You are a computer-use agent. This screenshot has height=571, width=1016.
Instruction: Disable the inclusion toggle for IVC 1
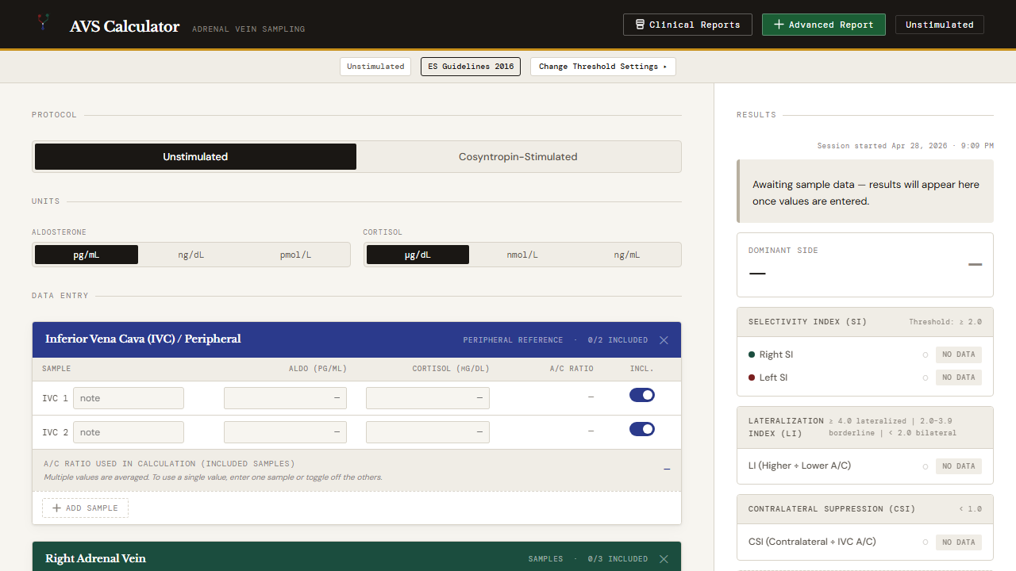click(641, 394)
